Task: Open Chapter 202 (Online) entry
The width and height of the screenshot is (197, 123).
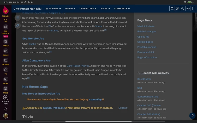Action: [x=149, y=106]
